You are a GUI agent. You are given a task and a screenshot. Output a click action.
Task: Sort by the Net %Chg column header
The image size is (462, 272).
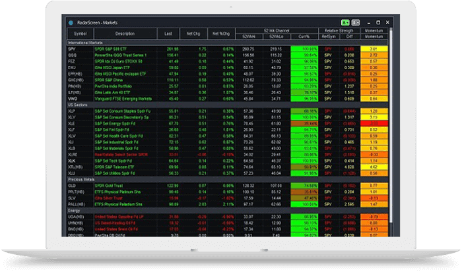point(221,34)
